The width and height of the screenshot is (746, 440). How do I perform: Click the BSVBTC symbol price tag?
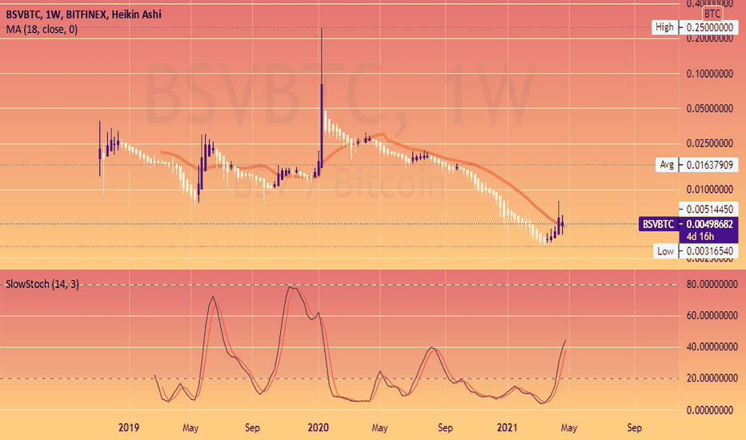coord(659,224)
